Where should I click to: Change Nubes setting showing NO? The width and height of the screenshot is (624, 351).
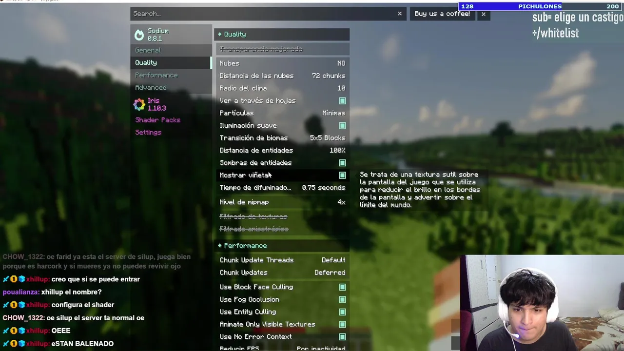click(x=282, y=63)
